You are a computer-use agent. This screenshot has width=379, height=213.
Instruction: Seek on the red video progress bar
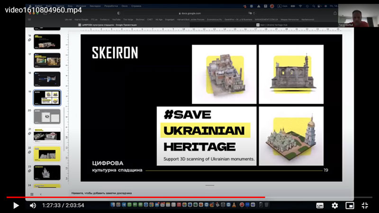pyautogui.click(x=135, y=197)
